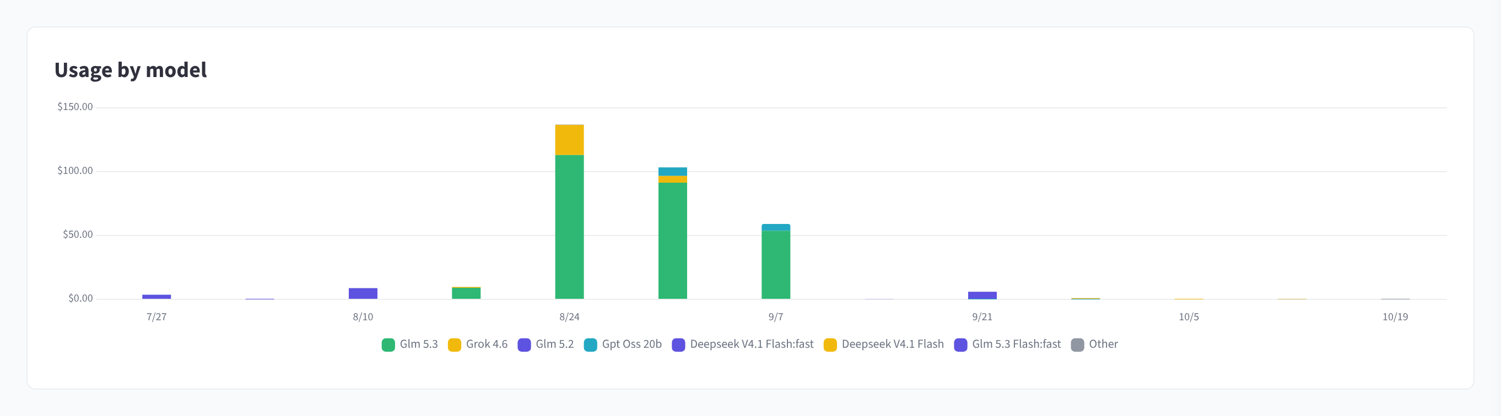
Task: Select the yellow segment atop the 8/24 bar
Action: tap(569, 140)
